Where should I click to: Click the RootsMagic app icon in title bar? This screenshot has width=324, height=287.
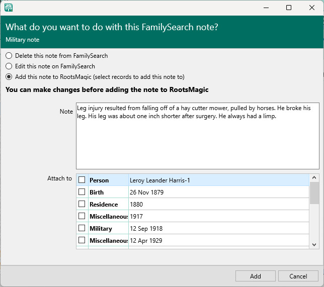click(9, 8)
